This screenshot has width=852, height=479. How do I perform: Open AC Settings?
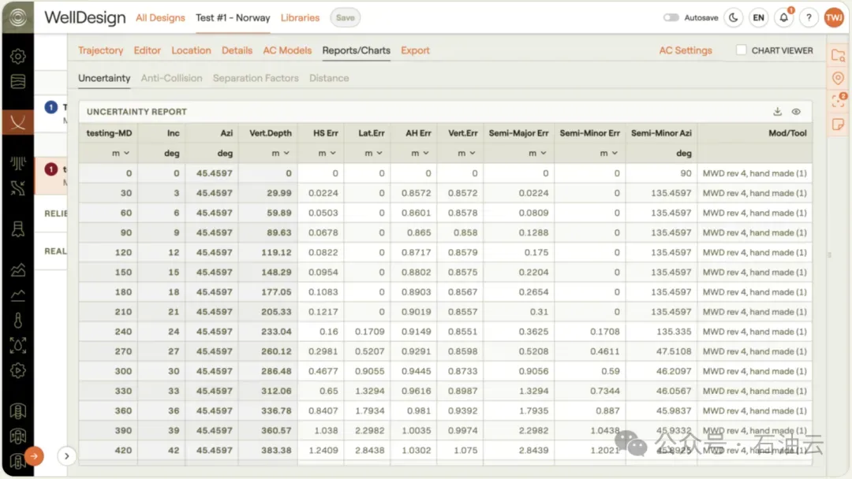(x=686, y=50)
